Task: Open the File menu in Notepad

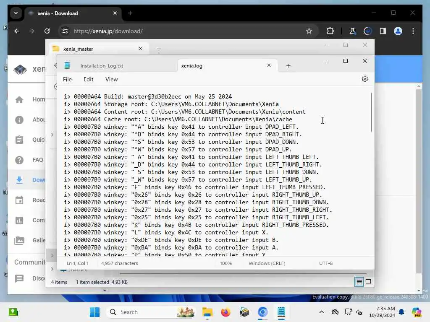Action: coord(67,79)
